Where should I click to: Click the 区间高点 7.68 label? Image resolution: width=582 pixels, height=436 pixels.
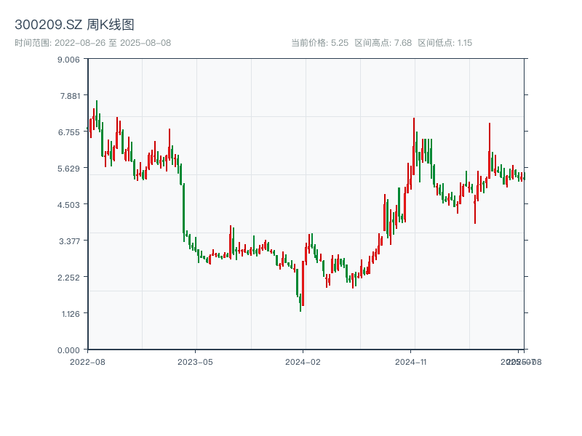coord(383,43)
